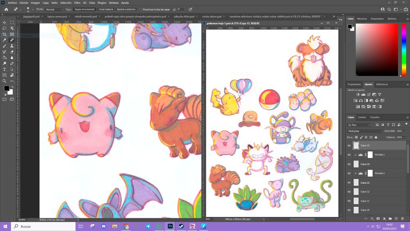Viewport: 410px width, 231px height.
Task: Select the Eraser tool
Action: point(12,52)
